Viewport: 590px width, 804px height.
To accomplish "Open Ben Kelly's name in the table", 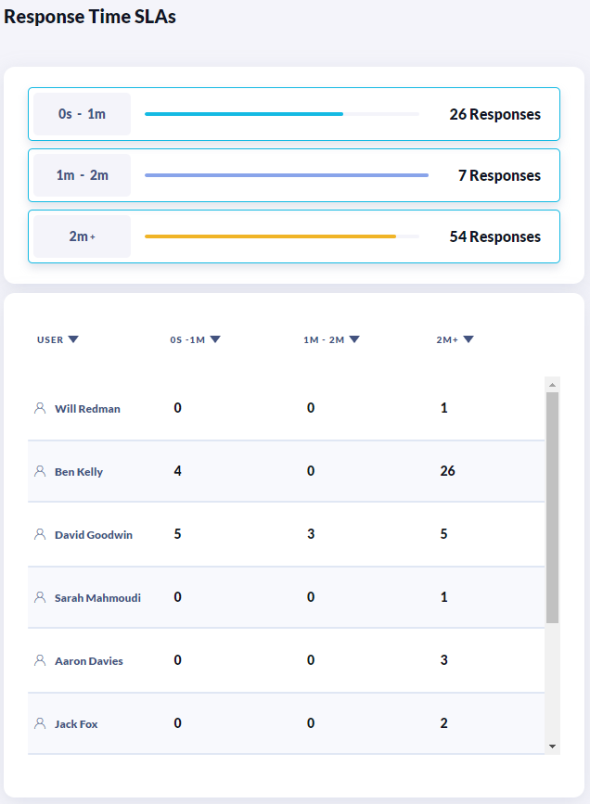I will tap(79, 472).
